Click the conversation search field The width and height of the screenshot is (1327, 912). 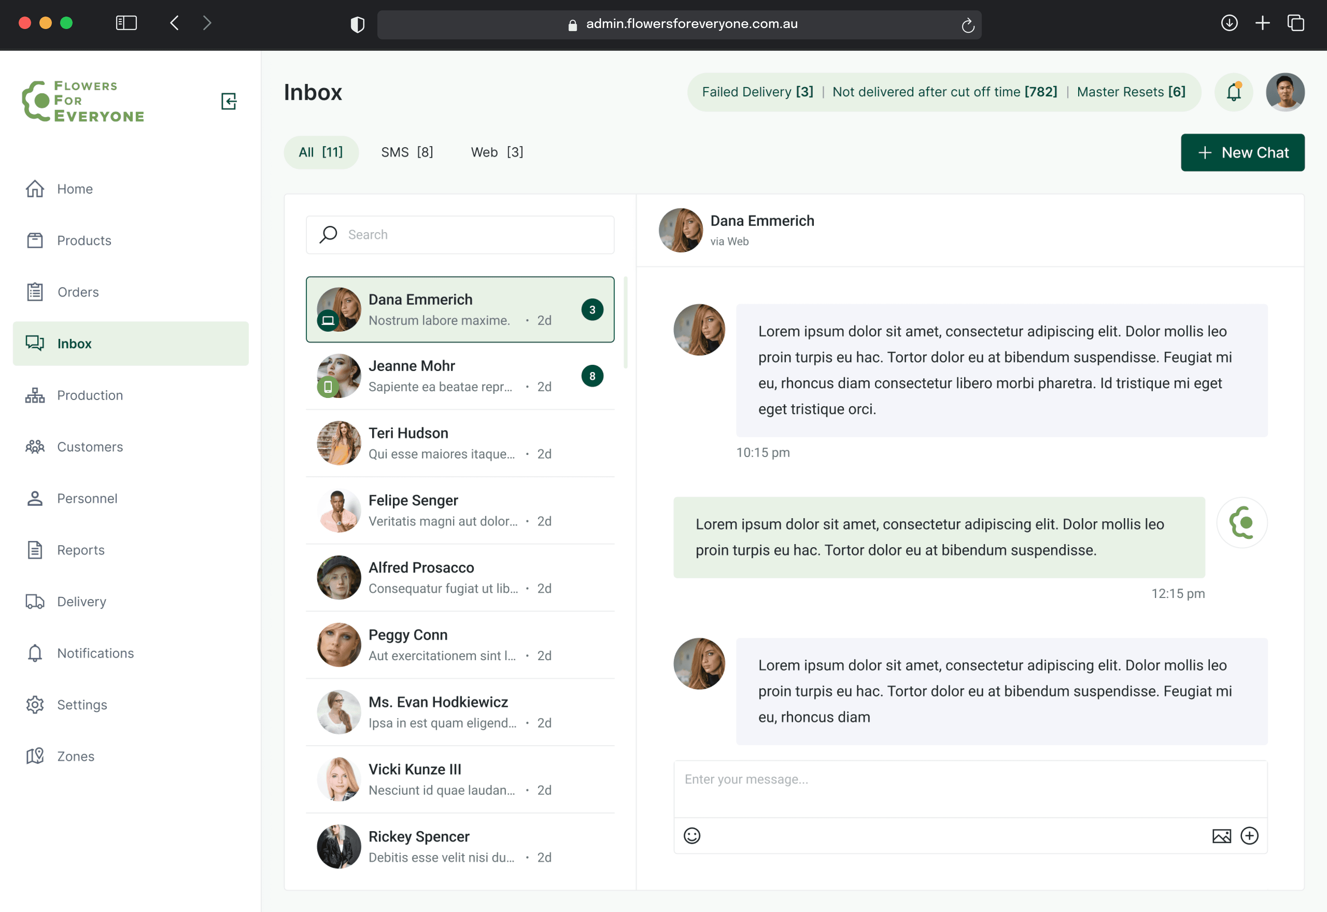click(x=460, y=234)
